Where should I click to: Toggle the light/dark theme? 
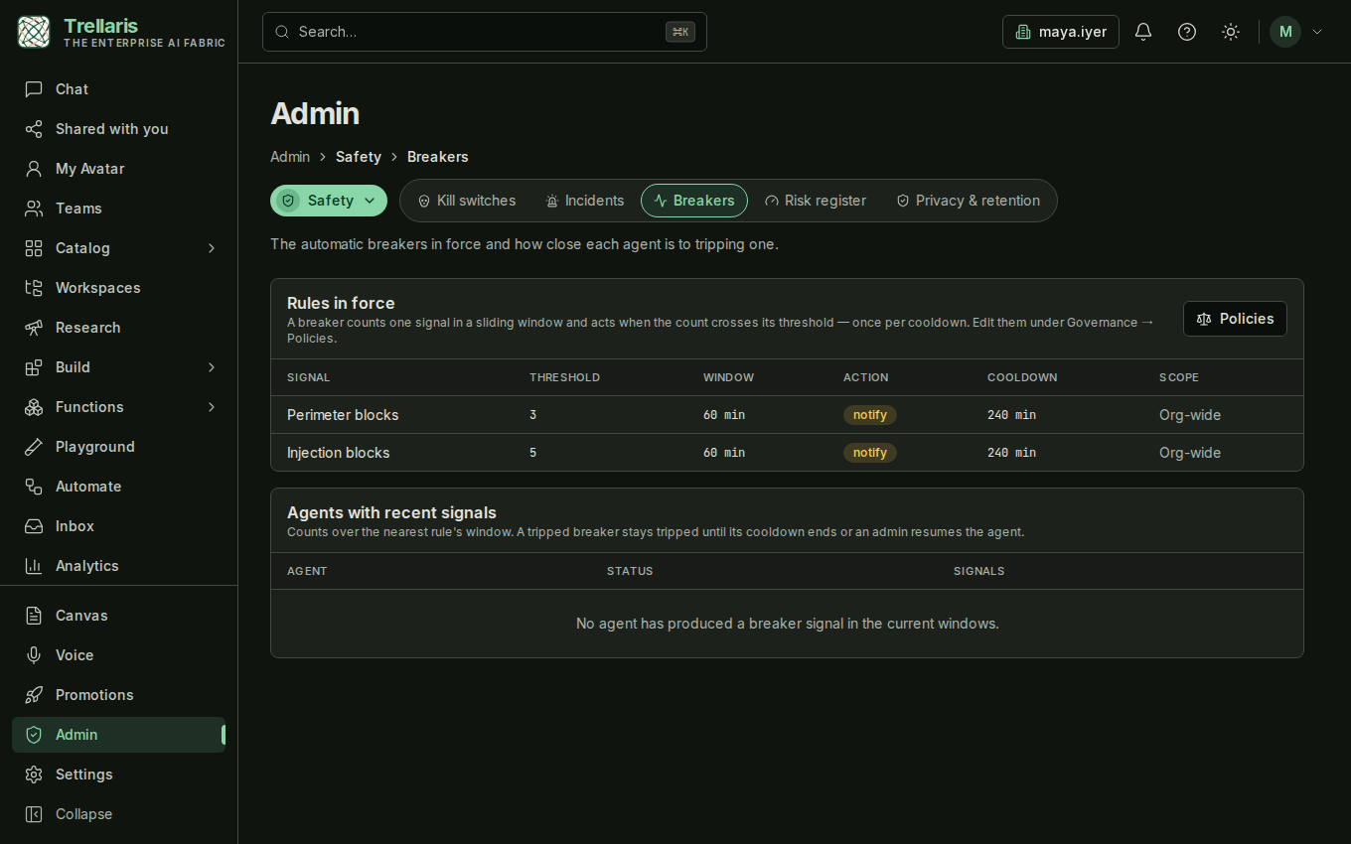[x=1231, y=32]
